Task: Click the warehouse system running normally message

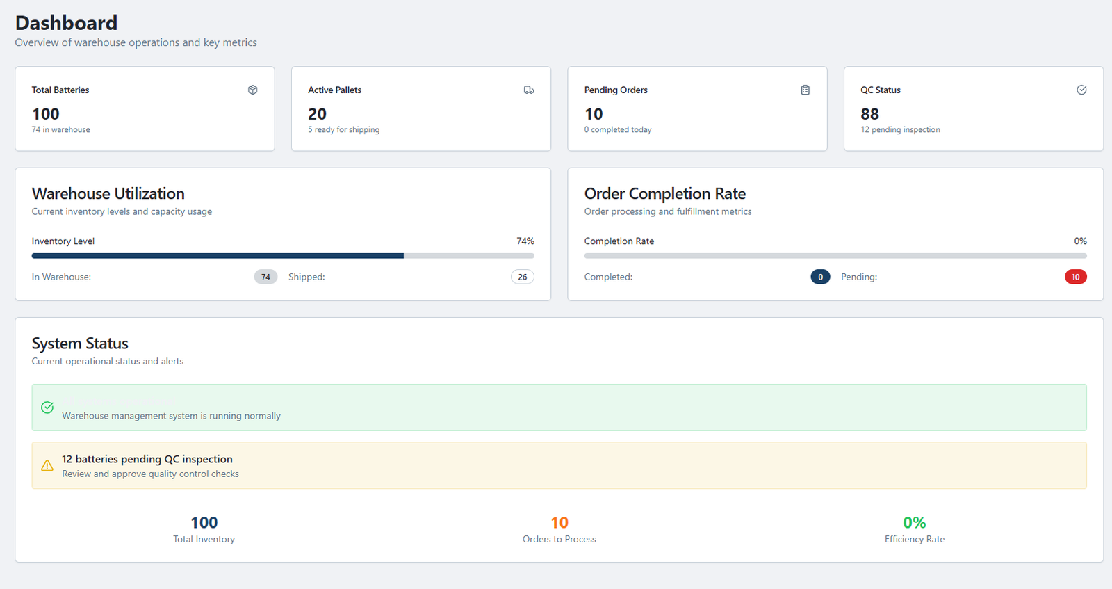Action: [x=171, y=416]
